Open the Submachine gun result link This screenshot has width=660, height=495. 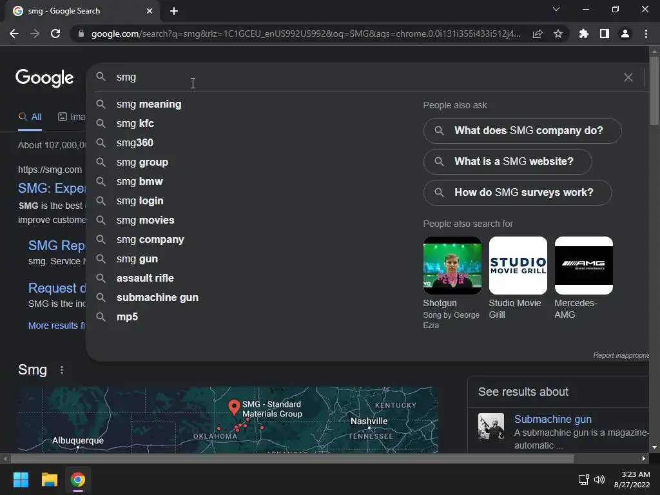(552, 419)
